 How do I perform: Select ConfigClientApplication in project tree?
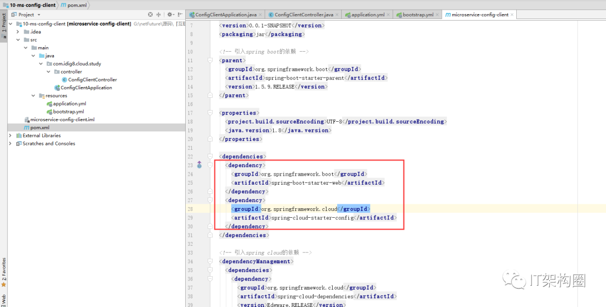click(x=86, y=88)
